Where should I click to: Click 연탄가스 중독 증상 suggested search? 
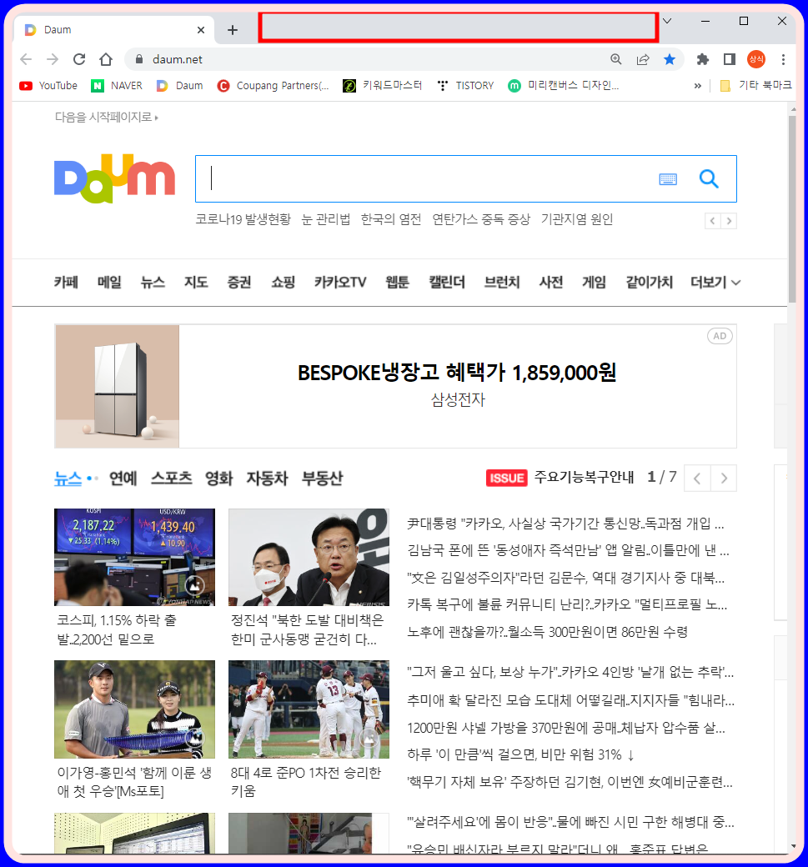(481, 219)
